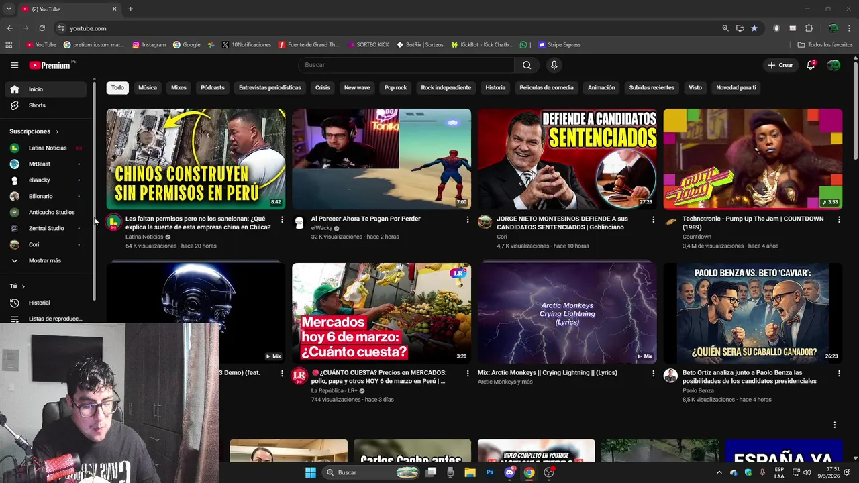This screenshot has height=483, width=859.
Task: Open Shorts from the sidebar
Action: pos(46,105)
